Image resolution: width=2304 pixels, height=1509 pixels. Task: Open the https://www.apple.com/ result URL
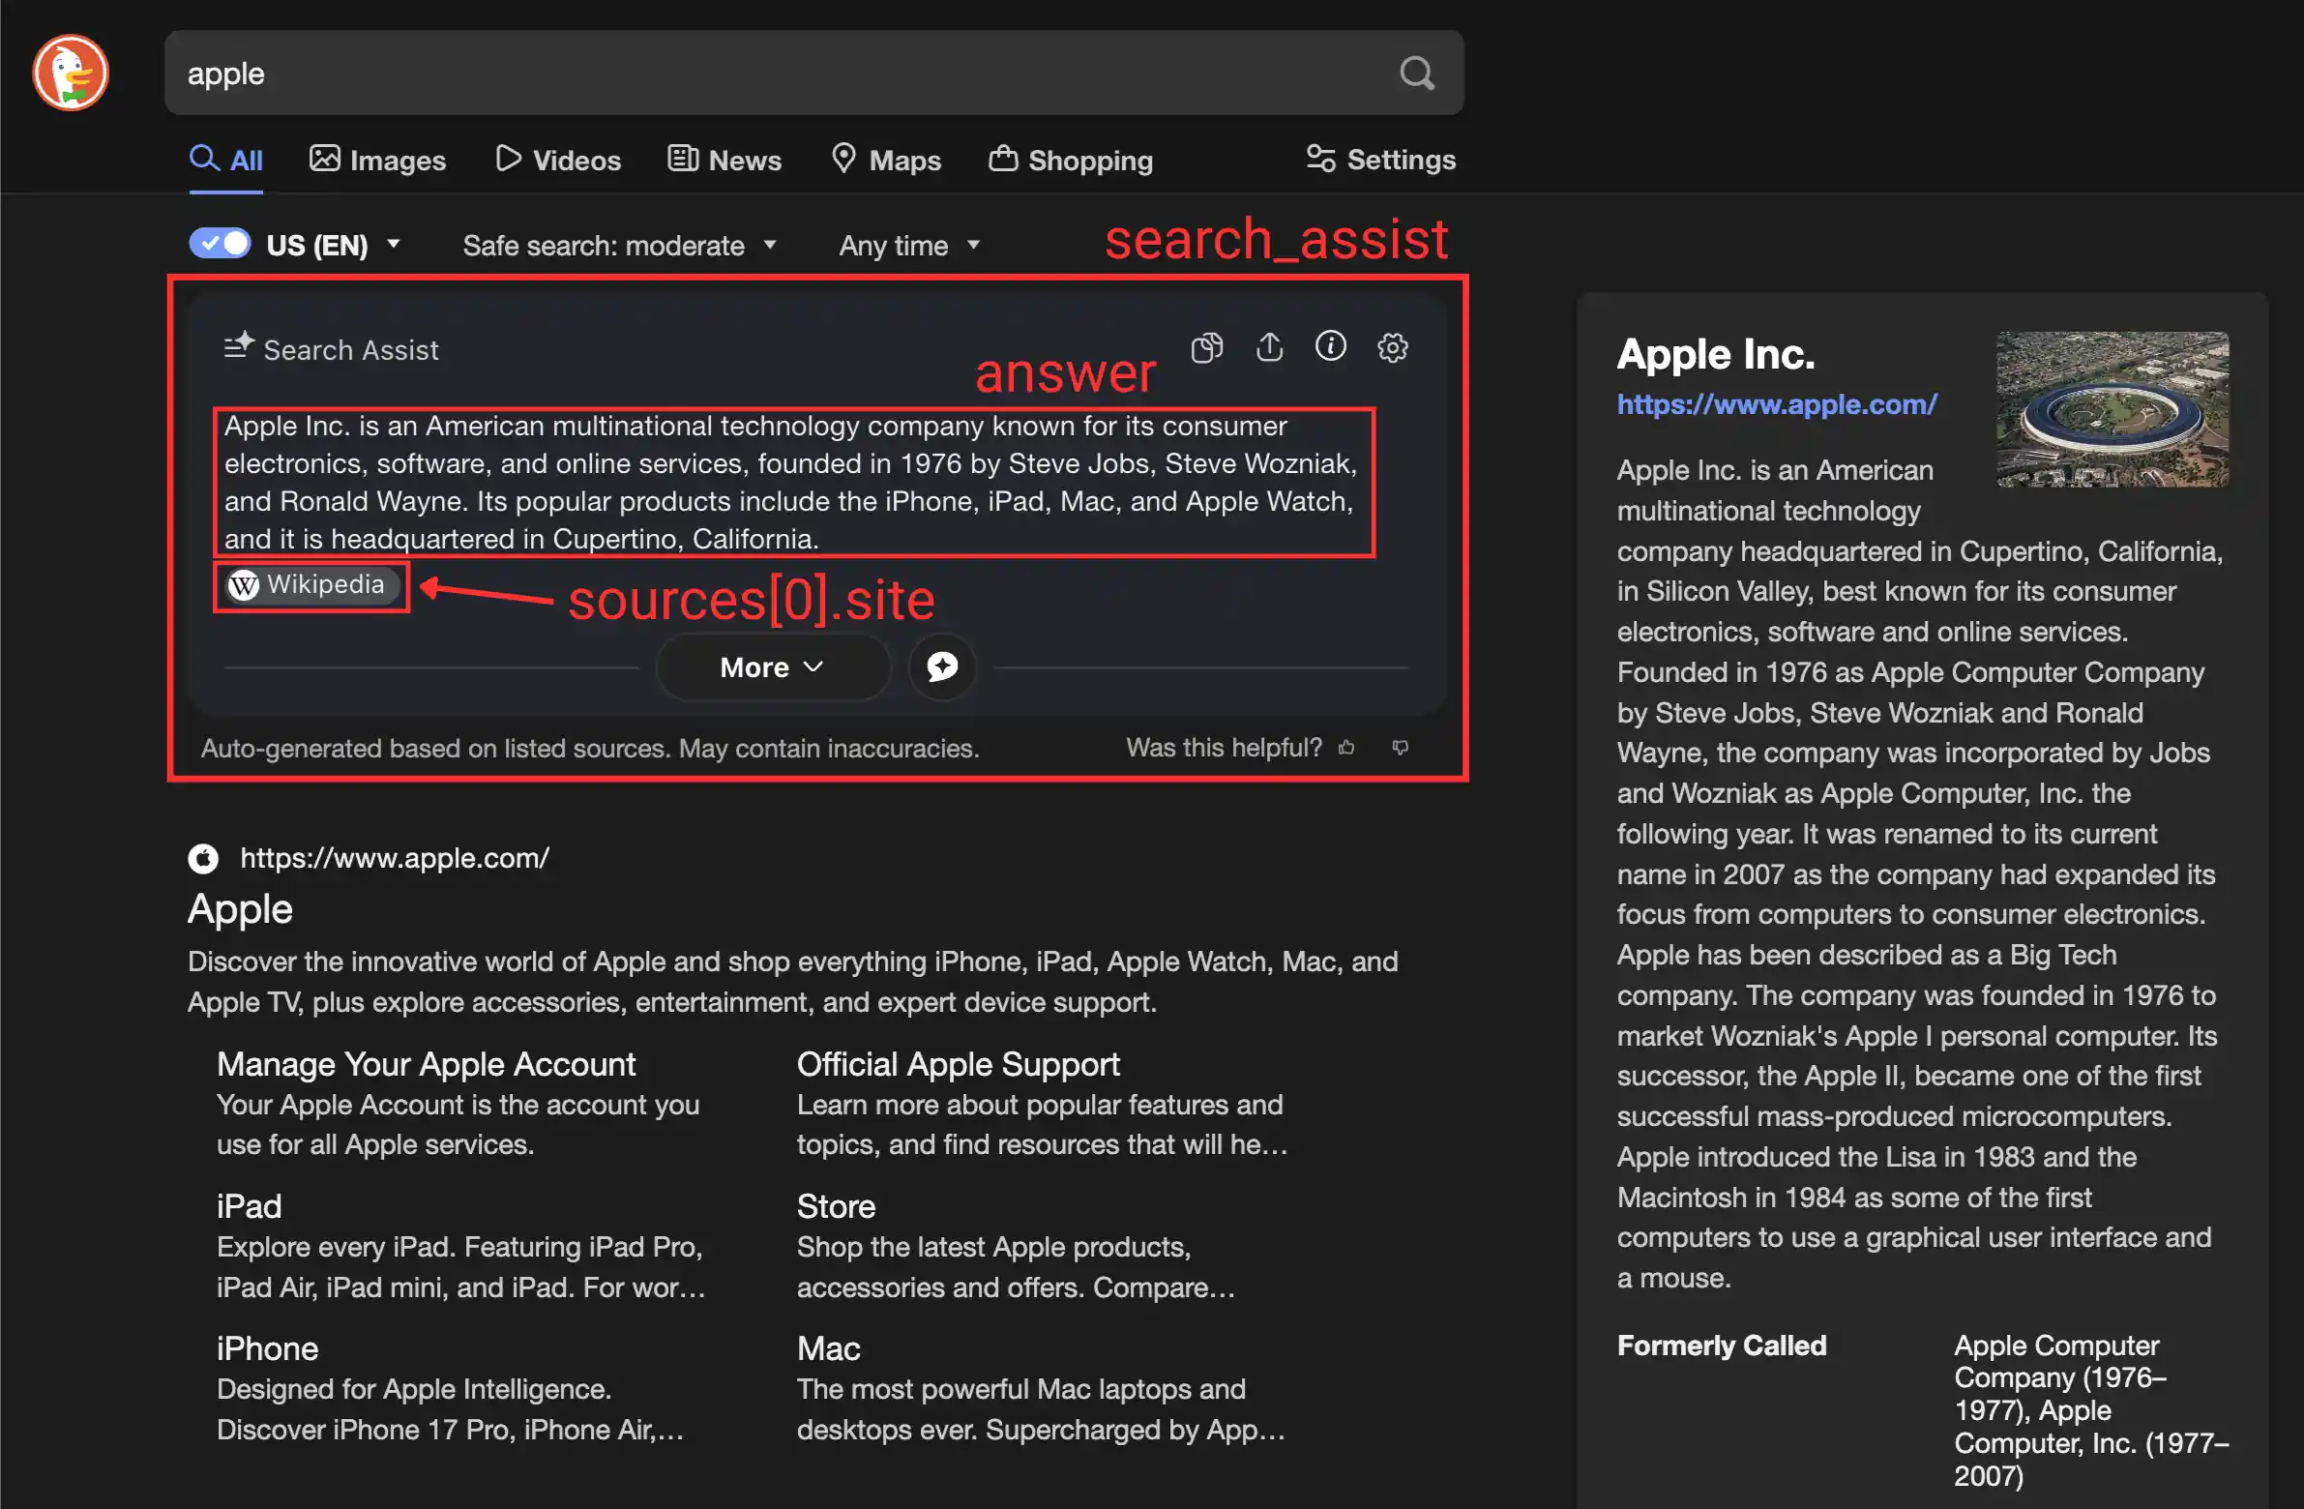coord(395,859)
